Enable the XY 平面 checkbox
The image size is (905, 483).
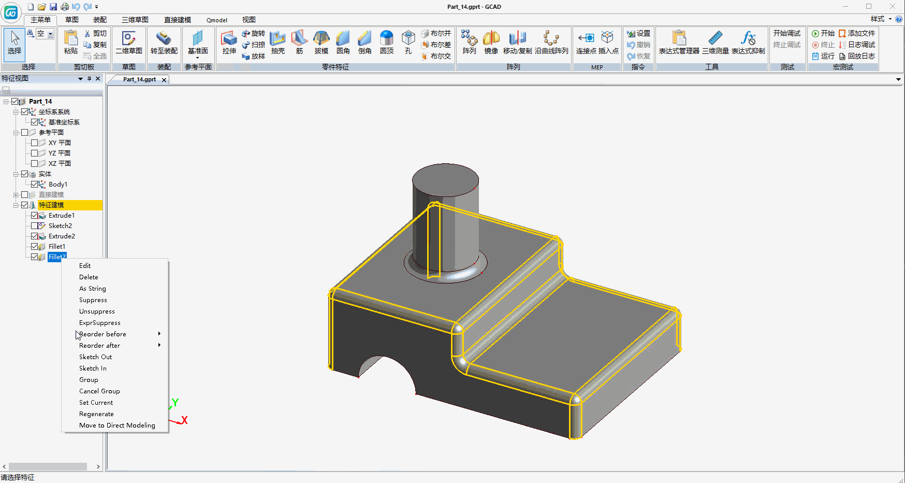(x=35, y=143)
